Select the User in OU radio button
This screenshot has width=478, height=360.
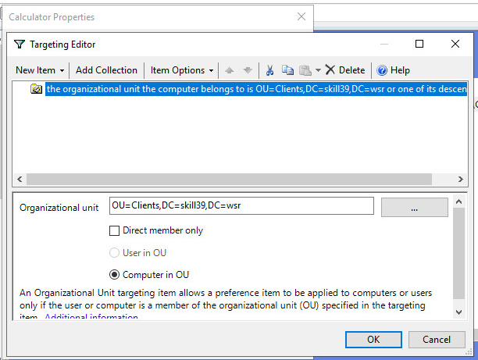tap(114, 253)
